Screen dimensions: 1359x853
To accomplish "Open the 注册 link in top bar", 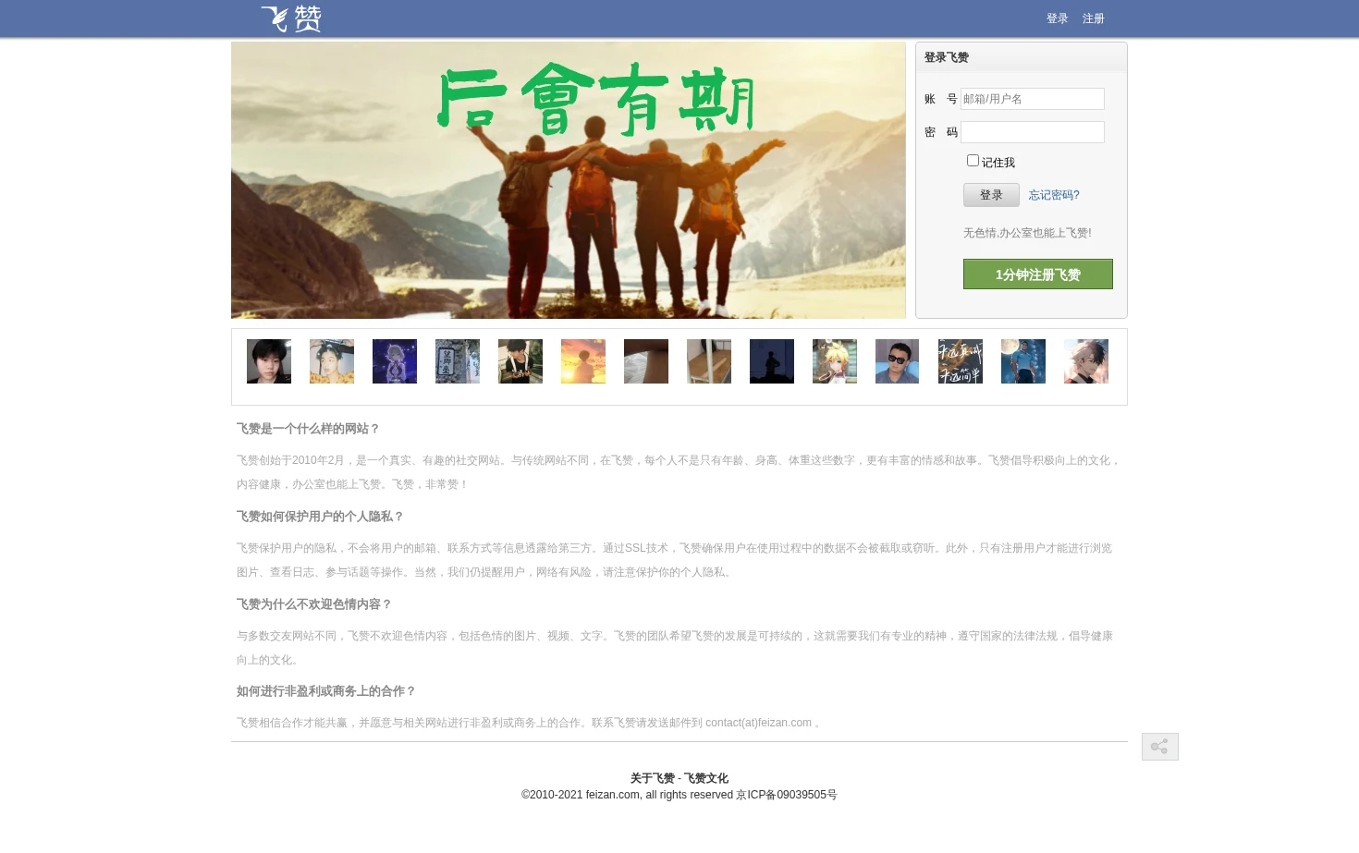I will point(1093,18).
